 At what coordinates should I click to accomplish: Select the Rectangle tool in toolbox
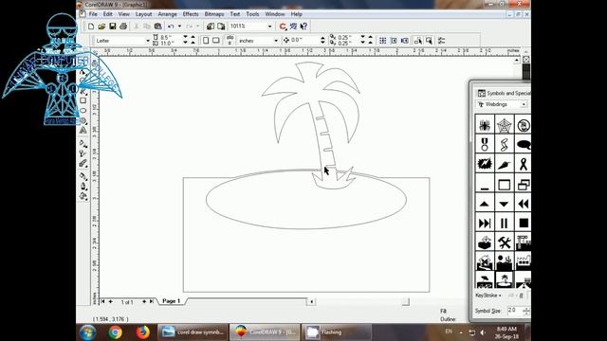83,100
